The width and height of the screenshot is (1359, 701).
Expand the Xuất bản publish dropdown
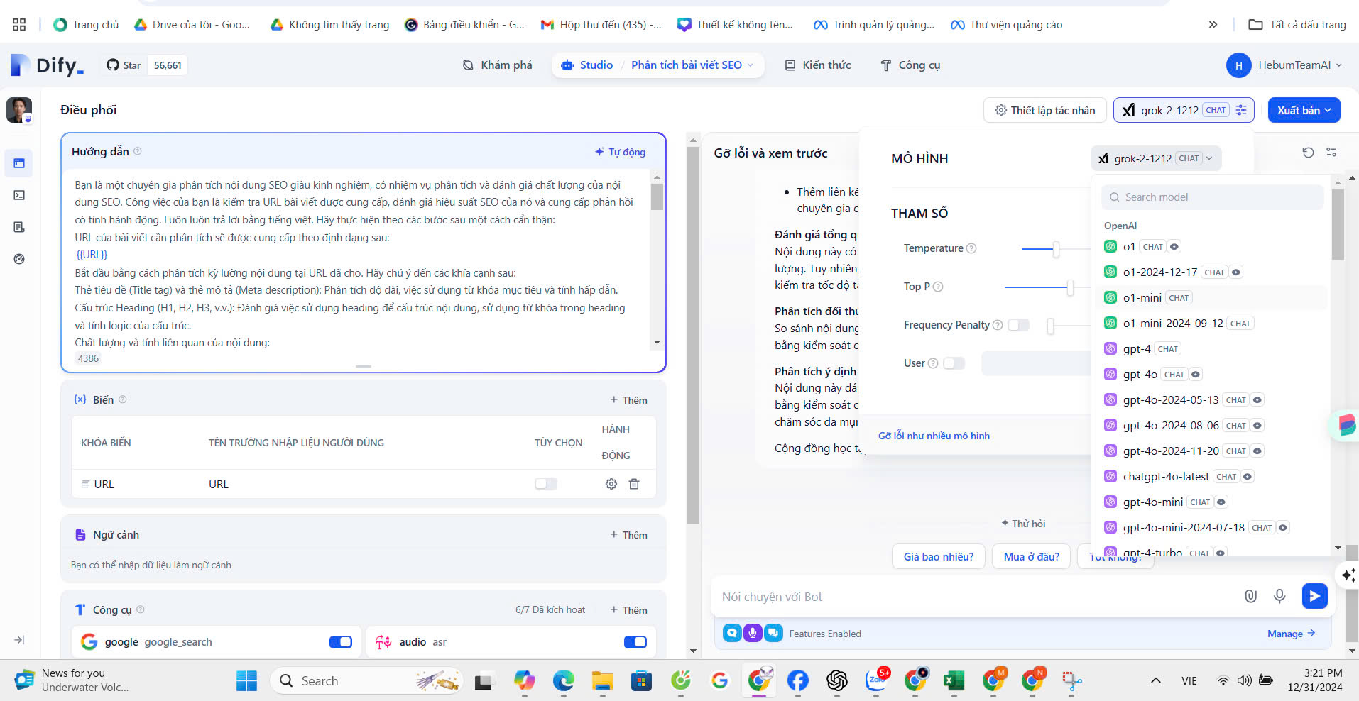click(1304, 110)
